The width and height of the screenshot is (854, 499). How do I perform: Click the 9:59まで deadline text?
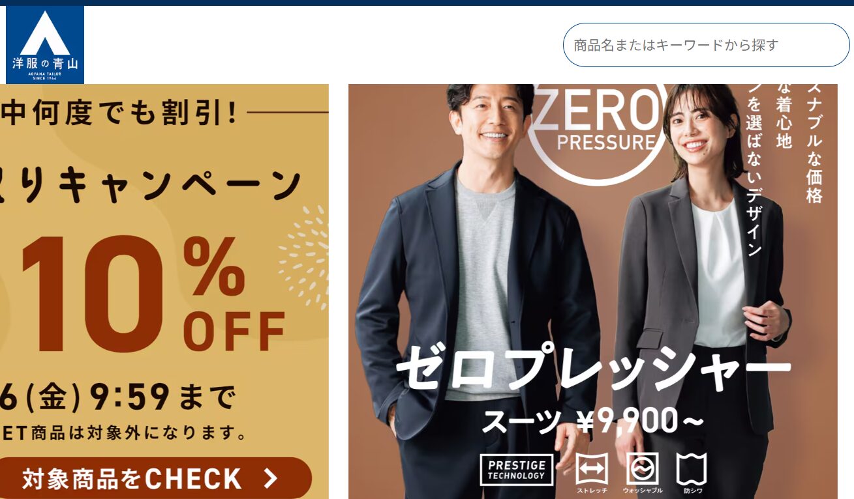(x=162, y=396)
